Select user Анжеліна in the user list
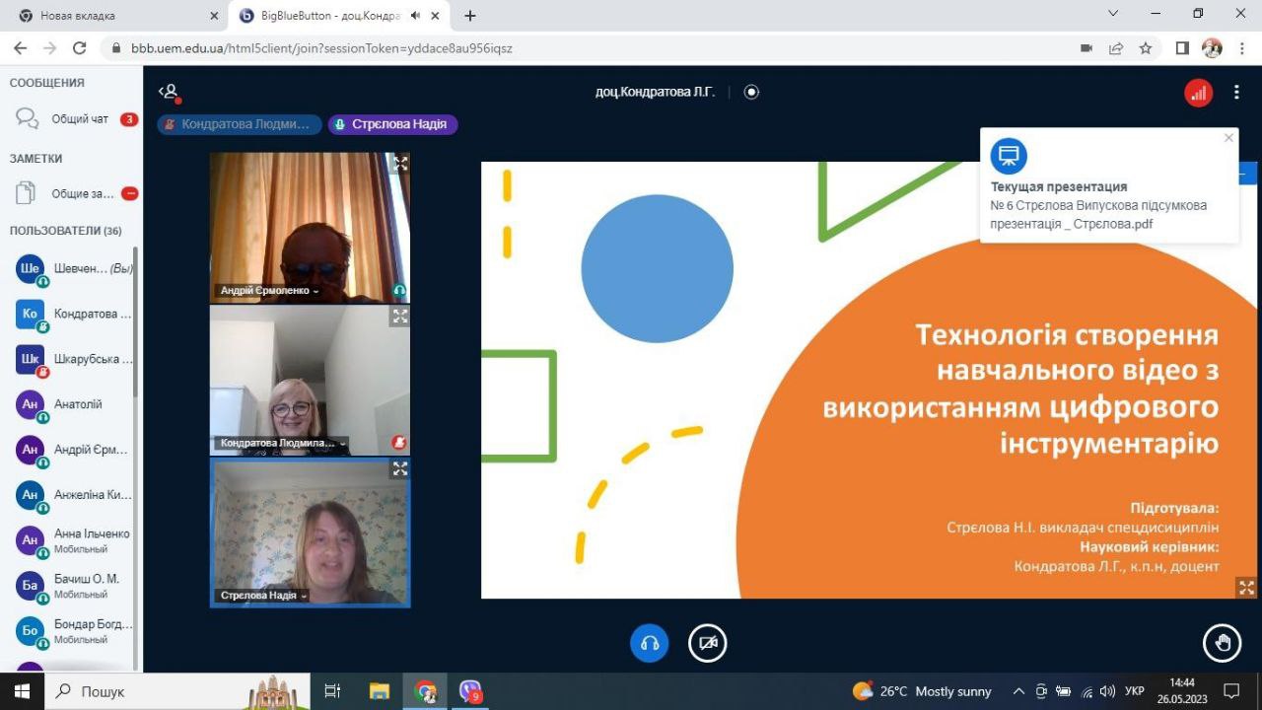This screenshot has height=710, width=1262. (x=71, y=495)
